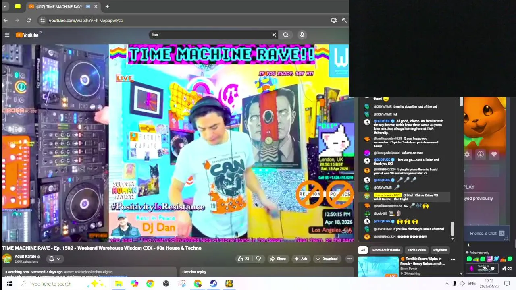This screenshot has width=516, height=290.
Task: Select the yellow pinned browser tab
Action: point(18,6)
